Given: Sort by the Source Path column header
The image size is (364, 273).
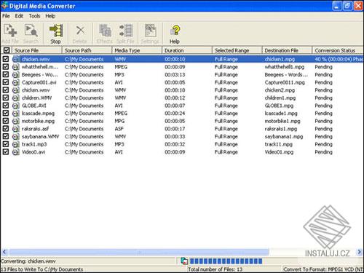Looking at the screenshot, I should [x=87, y=50].
